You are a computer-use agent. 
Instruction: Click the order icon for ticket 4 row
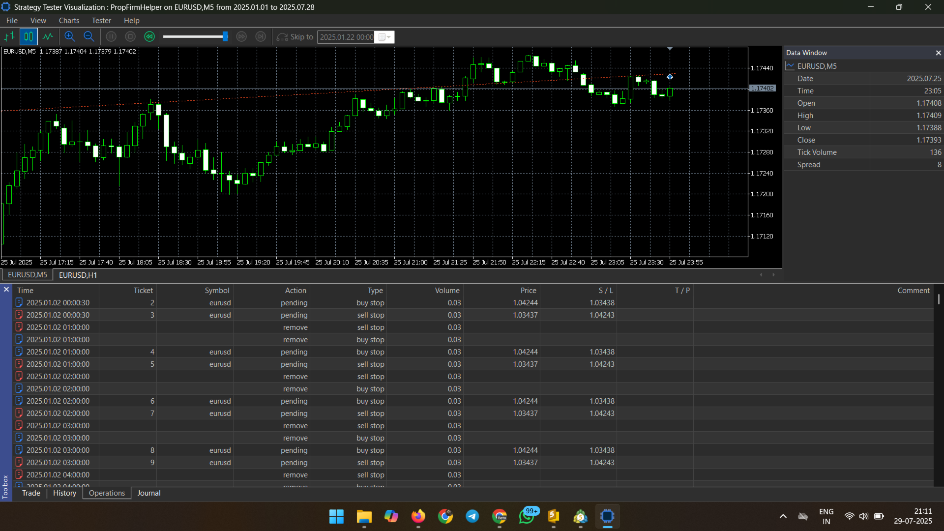click(19, 352)
